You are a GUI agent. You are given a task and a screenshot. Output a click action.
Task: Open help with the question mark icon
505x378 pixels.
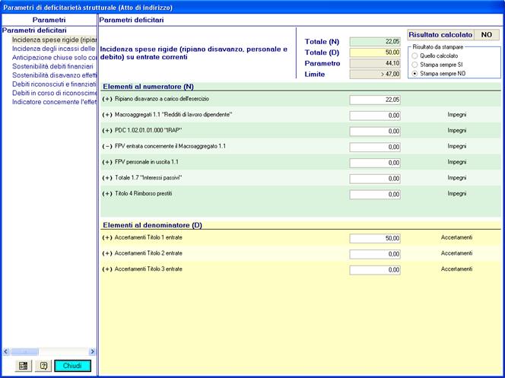coord(43,366)
